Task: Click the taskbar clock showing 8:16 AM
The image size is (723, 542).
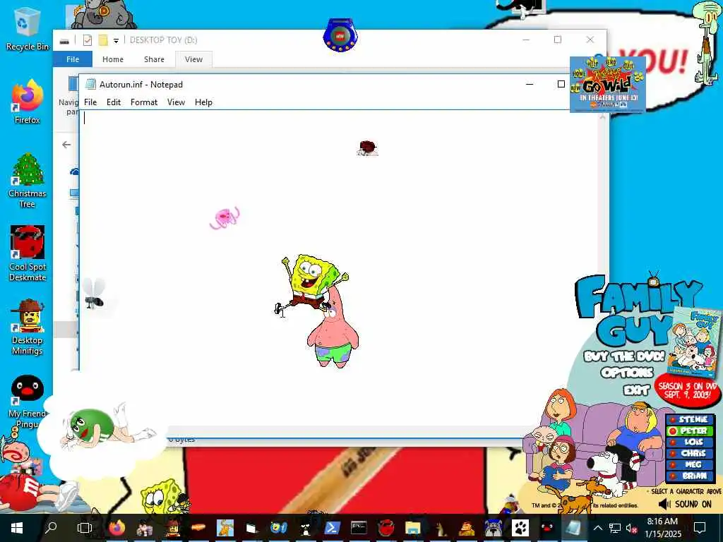Action: [662, 528]
